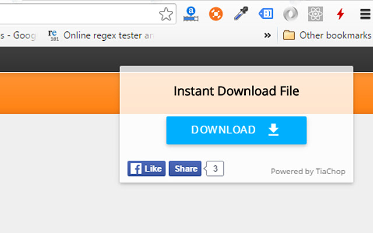Click the Facebook Like button
Image resolution: width=373 pixels, height=233 pixels.
[x=146, y=168]
